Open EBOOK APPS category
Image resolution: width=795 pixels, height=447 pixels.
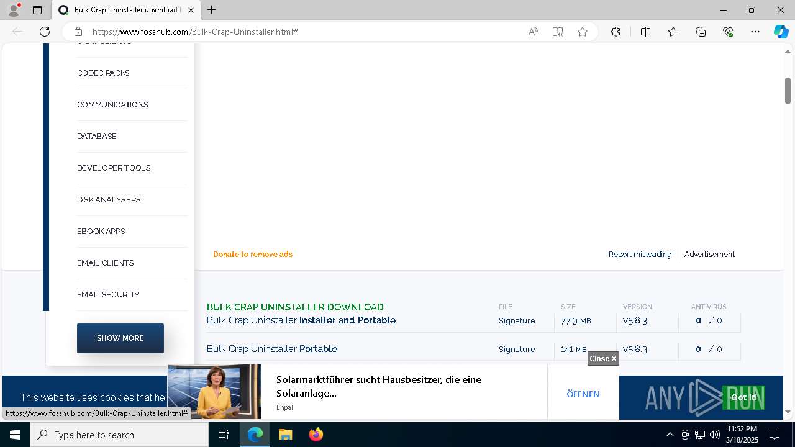[x=101, y=232]
